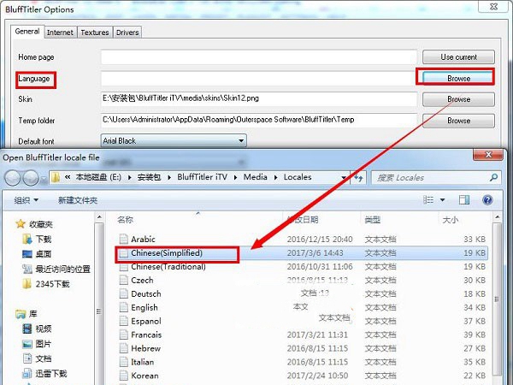The image size is (513, 385).
Task: Open 图片 library in sidebar
Action: pos(37,344)
